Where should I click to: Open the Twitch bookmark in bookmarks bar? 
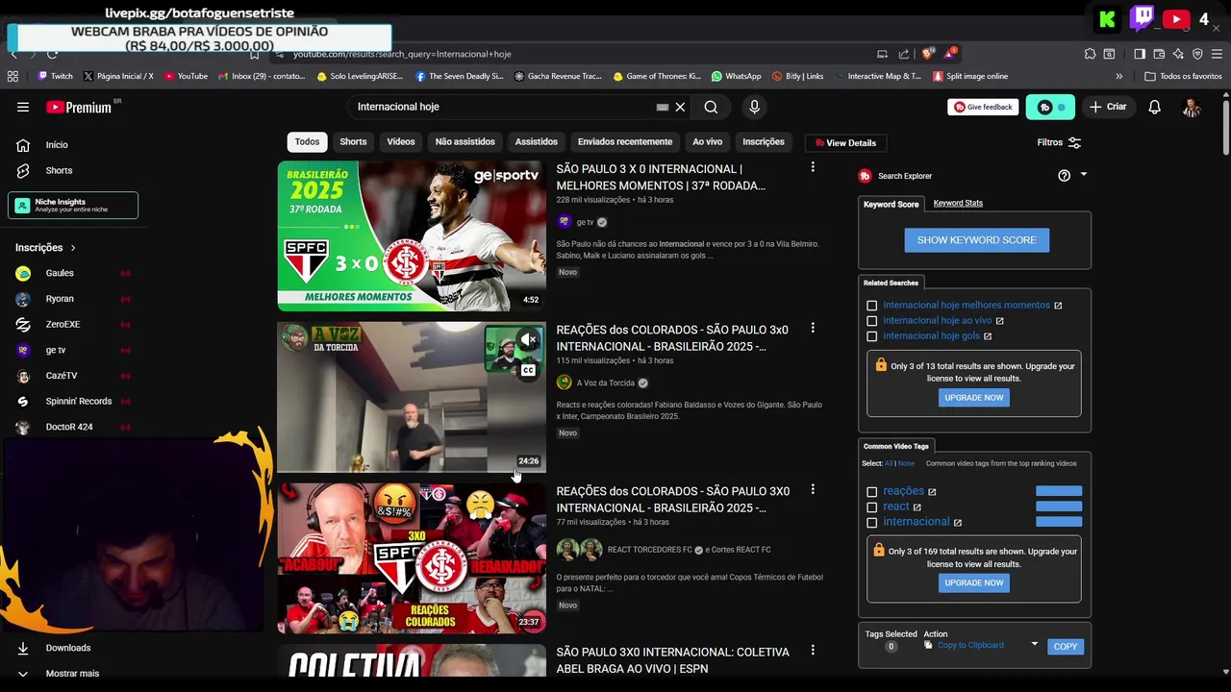(x=55, y=76)
